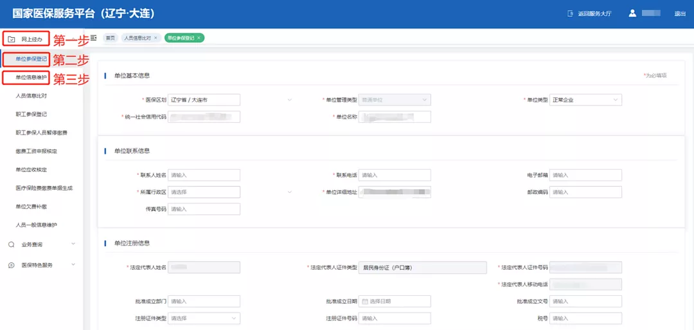Viewport: 694px width, 330px height.
Task: Expand the 医保特色服务 menu arrow
Action: click(73, 265)
